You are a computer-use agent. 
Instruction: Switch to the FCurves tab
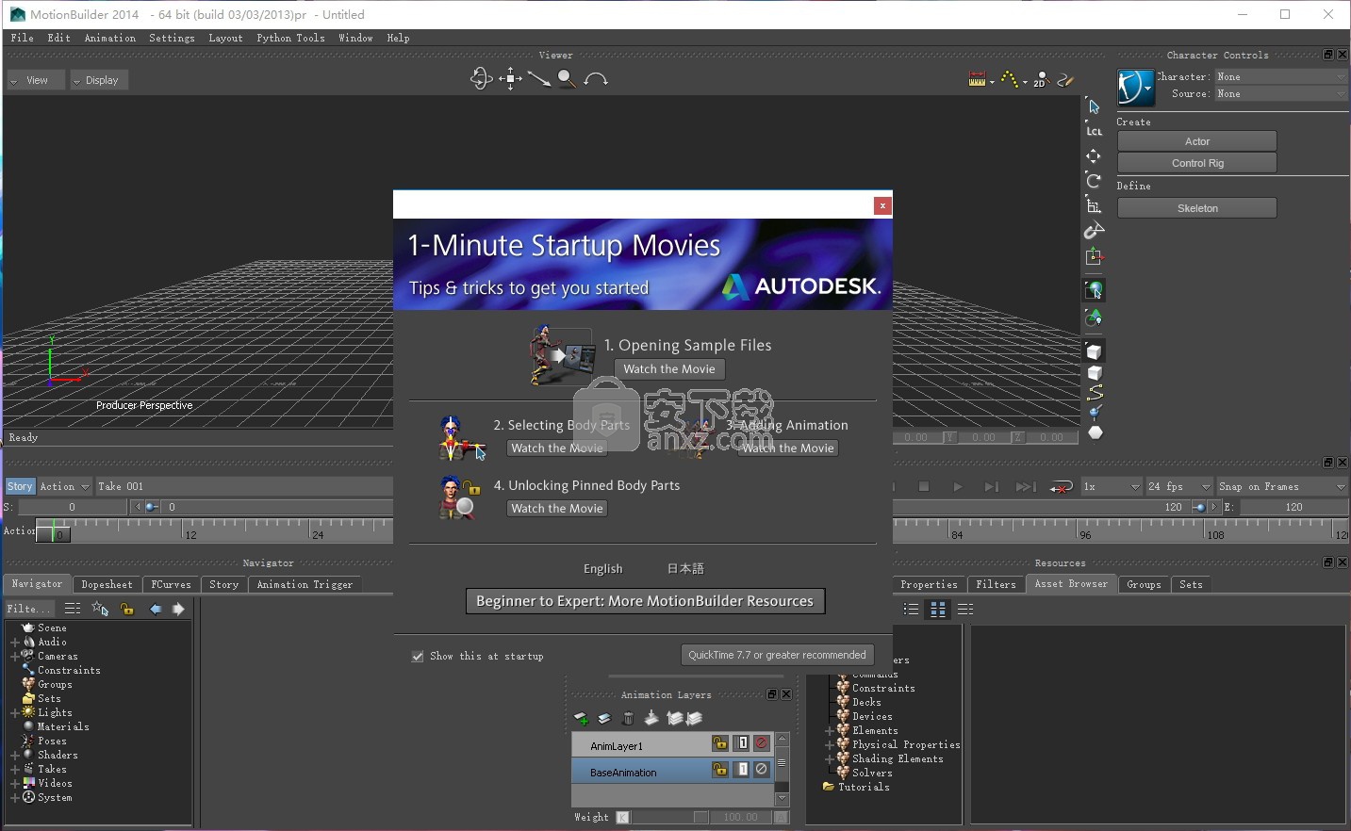pos(171,584)
